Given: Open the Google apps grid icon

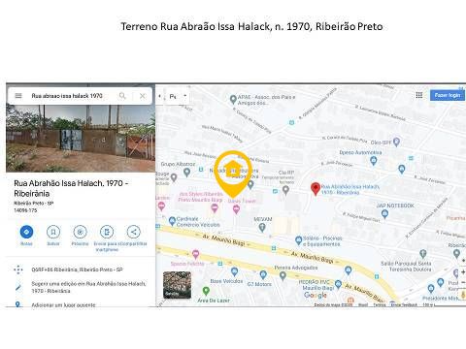Looking at the screenshot, I should coord(419,95).
